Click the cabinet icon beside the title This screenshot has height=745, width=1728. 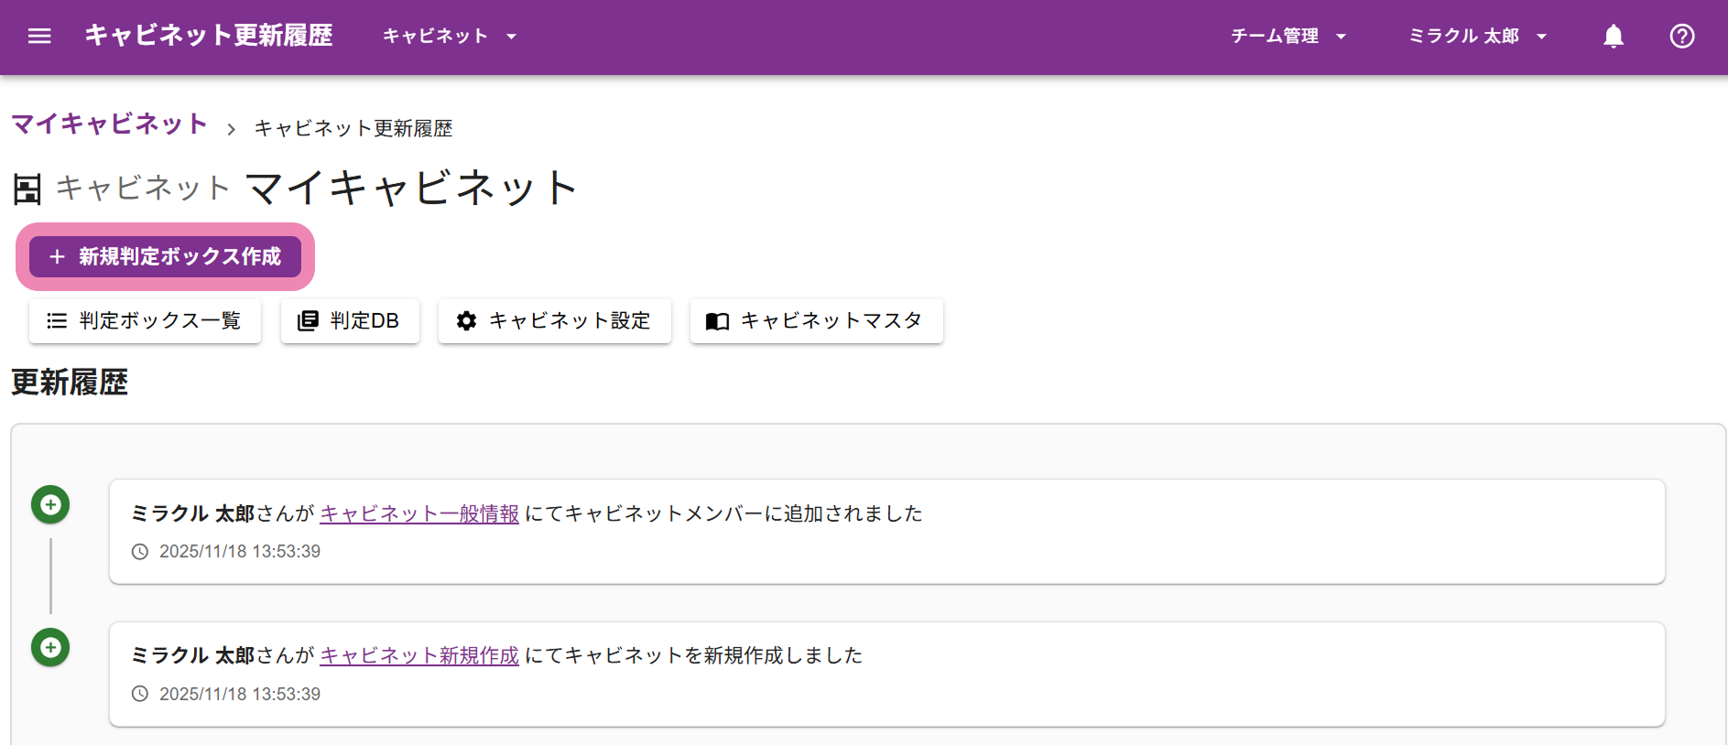pos(27,189)
